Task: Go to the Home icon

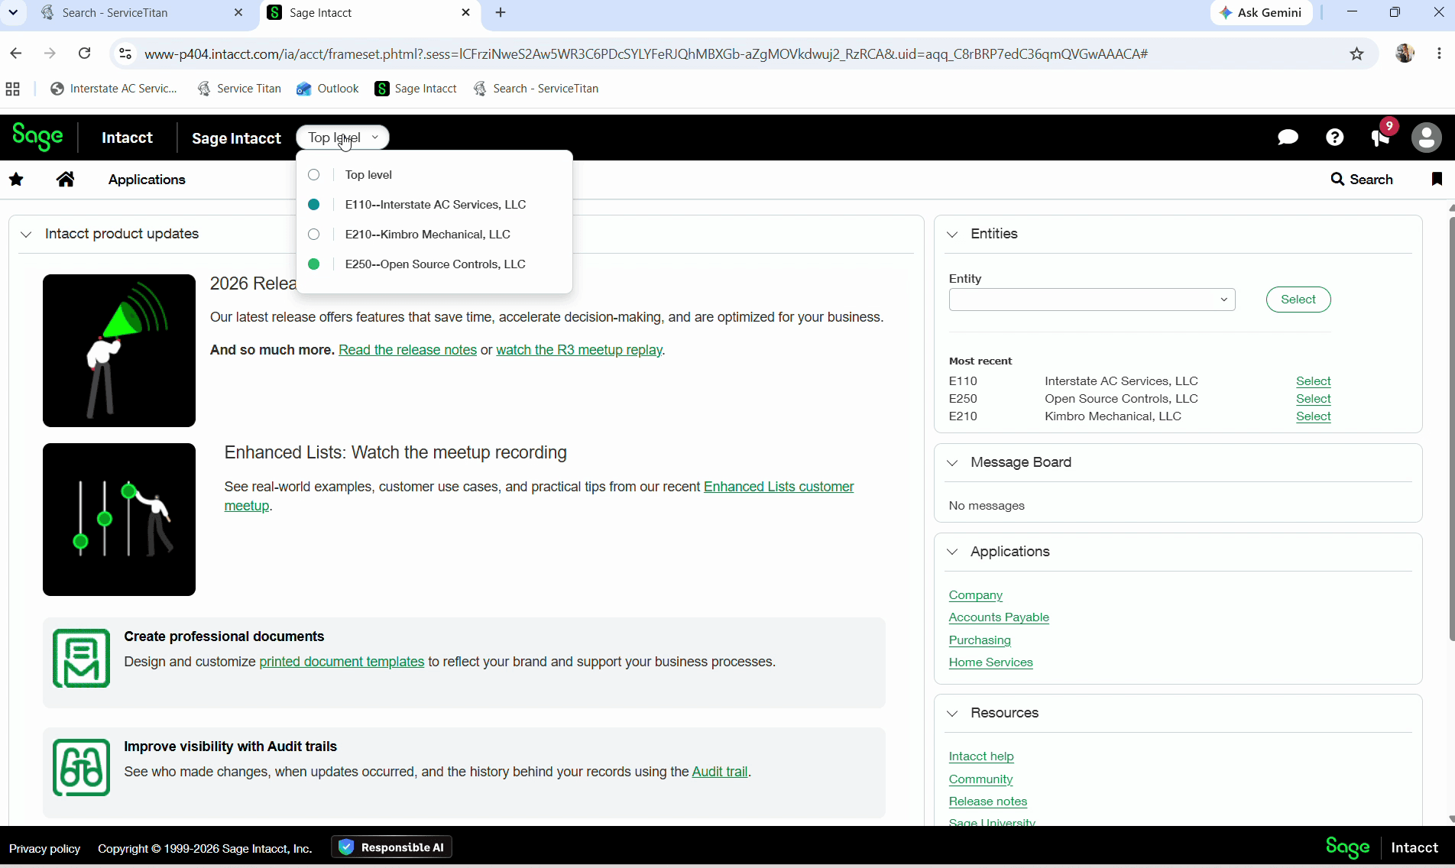Action: [x=66, y=180]
